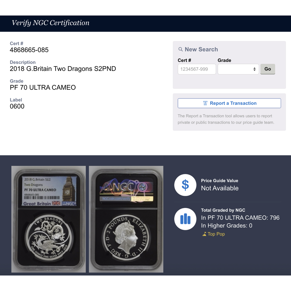Screen dimensions: 291x291
Task: Click the Go button
Action: point(268,69)
